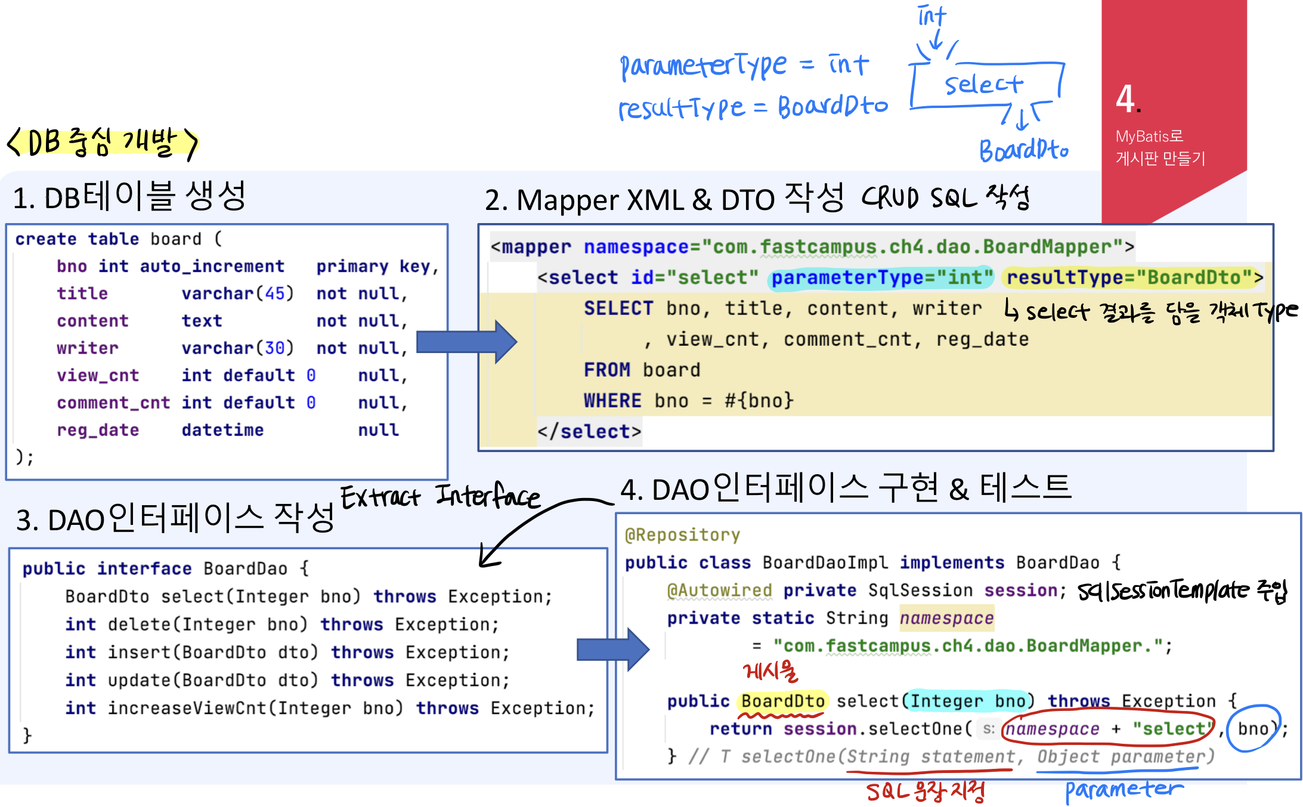Click the 'DB 중심 개발' yellow handwritten title
The image size is (1303, 807).
pos(101,142)
